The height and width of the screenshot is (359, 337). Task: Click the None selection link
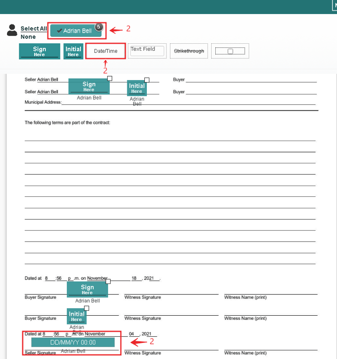click(x=28, y=37)
